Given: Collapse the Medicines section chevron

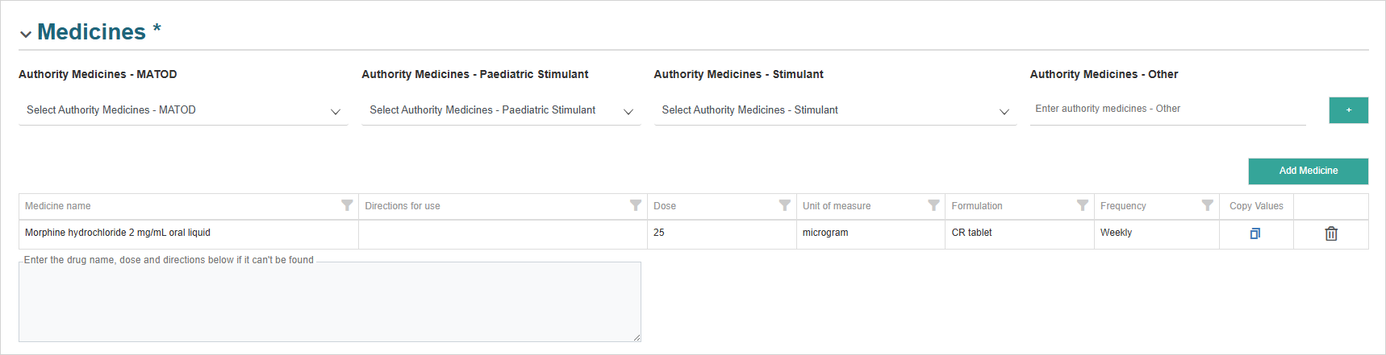Looking at the screenshot, I should point(26,34).
